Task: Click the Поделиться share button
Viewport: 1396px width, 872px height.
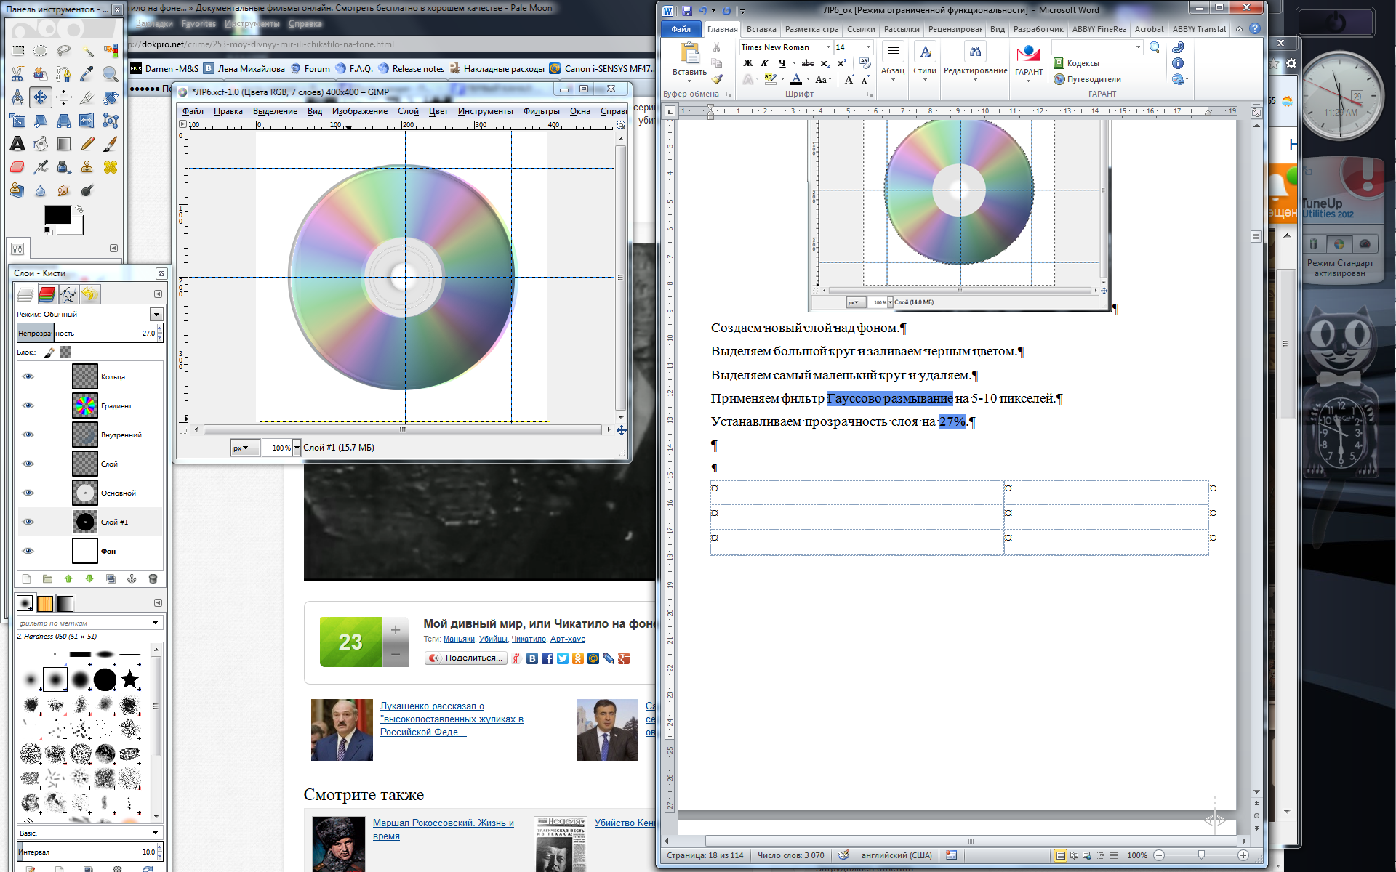Action: [x=466, y=658]
